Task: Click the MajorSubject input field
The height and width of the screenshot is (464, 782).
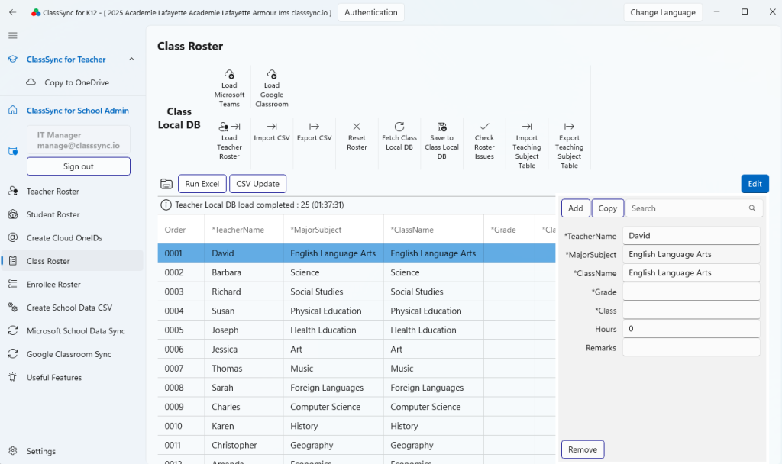Action: (x=691, y=254)
